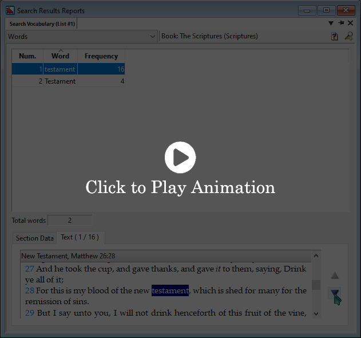Click the Search Results Reports app icon
The height and width of the screenshot is (338, 361).
point(10,11)
